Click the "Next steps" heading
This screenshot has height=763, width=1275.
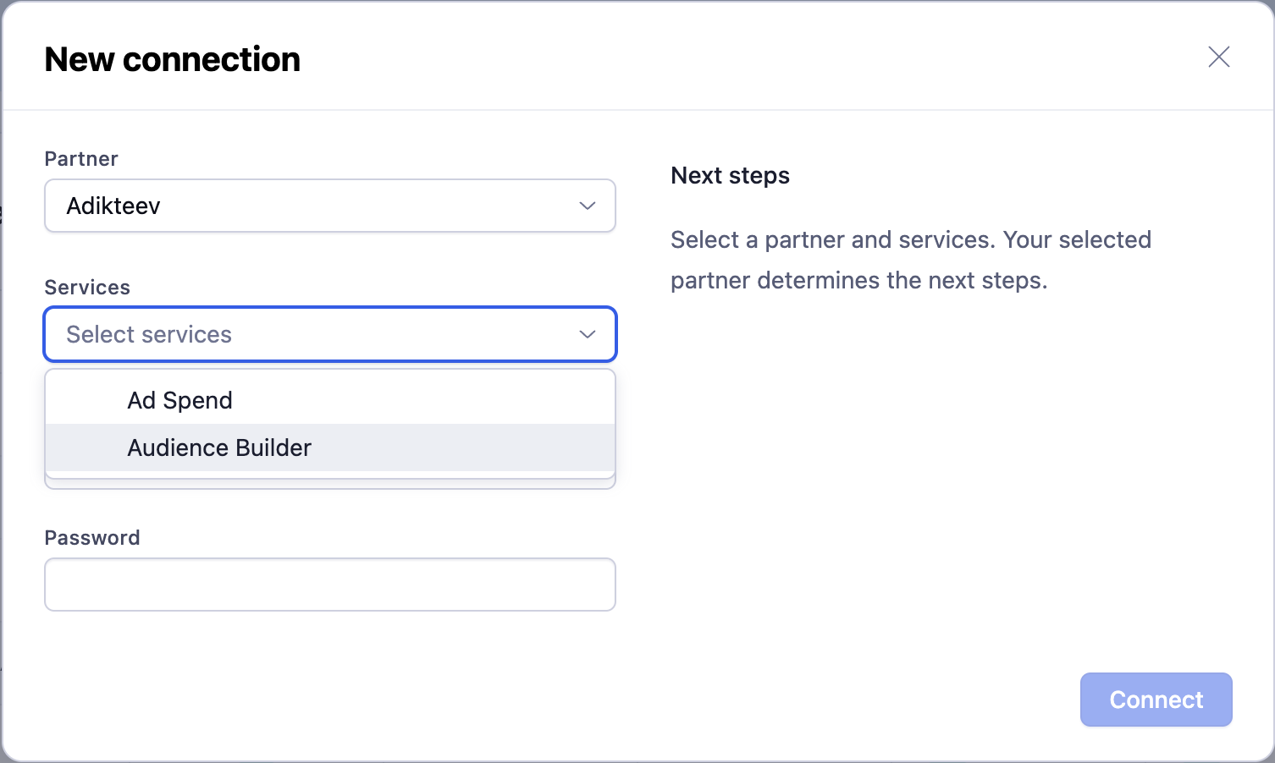[x=730, y=175]
